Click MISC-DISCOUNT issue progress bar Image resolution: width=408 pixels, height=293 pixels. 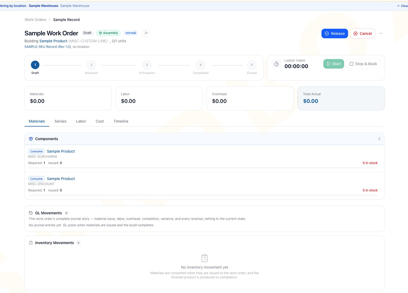[203, 195]
